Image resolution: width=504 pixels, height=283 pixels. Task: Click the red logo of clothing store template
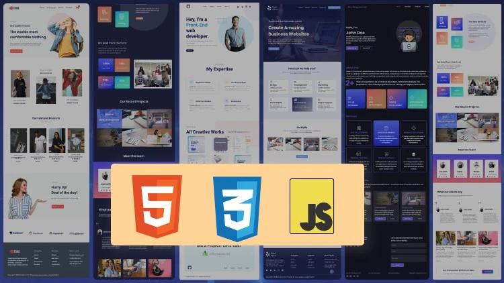coord(14,7)
